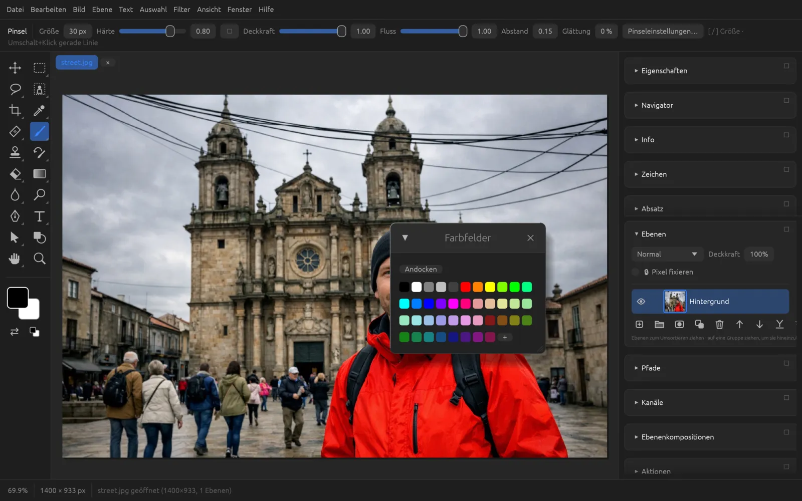Image resolution: width=802 pixels, height=501 pixels.
Task: Open the Ebene menu
Action: tap(102, 10)
